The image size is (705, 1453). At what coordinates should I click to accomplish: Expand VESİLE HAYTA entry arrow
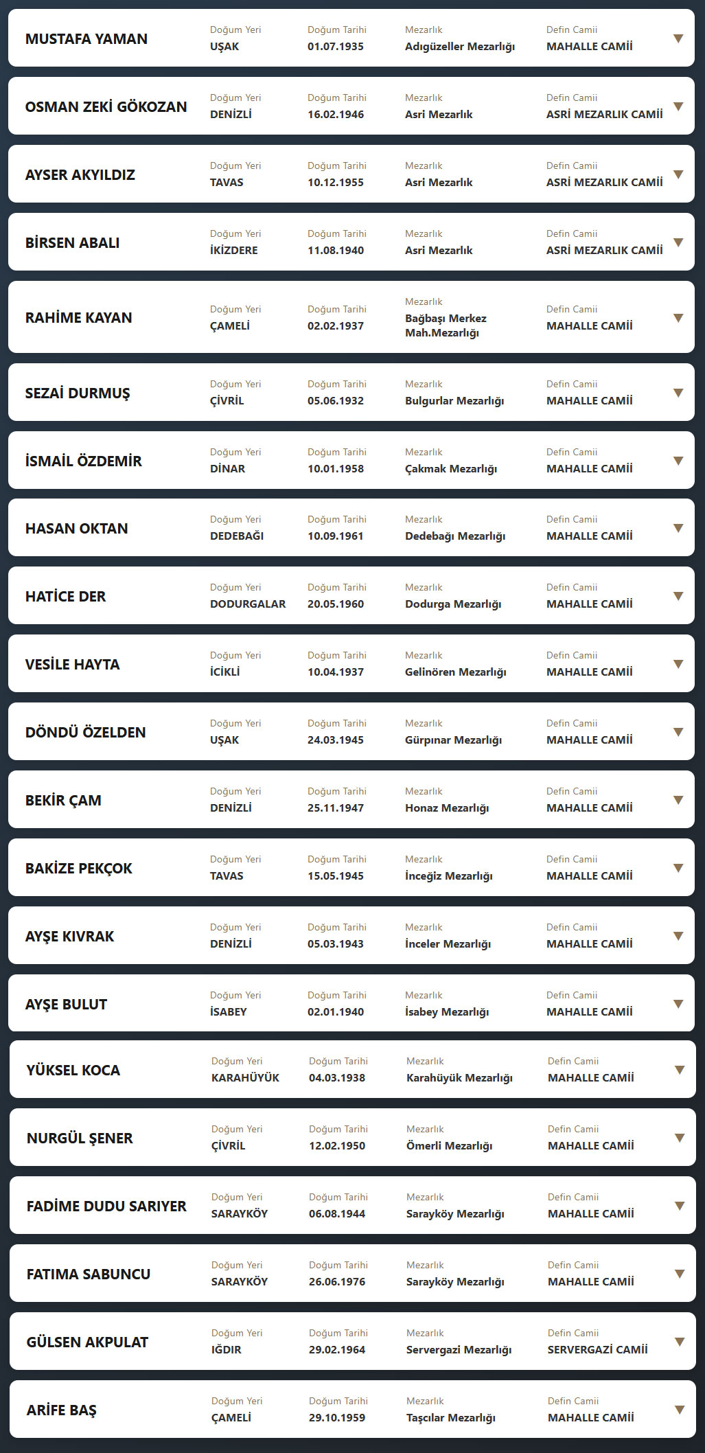[x=678, y=664]
